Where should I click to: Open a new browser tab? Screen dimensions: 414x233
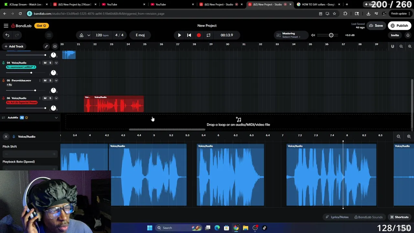pos(347,4)
